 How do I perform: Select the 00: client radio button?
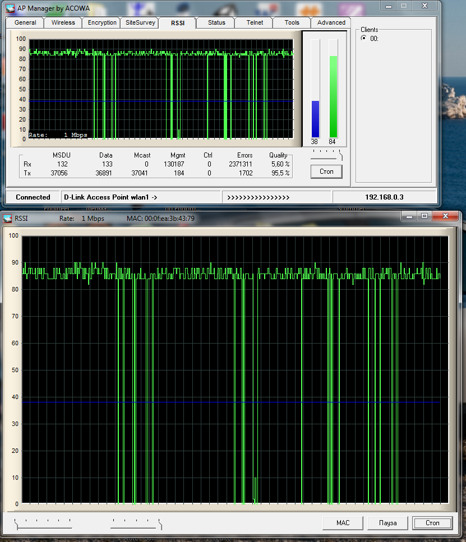tap(363, 39)
